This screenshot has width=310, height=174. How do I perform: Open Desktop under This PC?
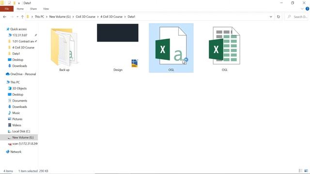coord(17,94)
